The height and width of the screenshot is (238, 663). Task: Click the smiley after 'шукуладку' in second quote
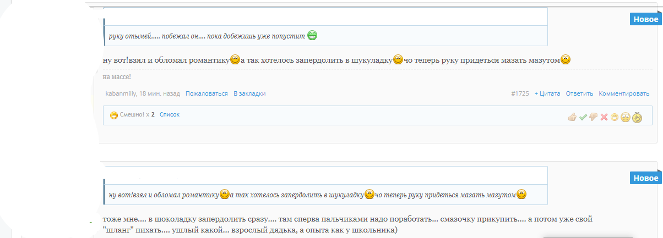point(369,194)
